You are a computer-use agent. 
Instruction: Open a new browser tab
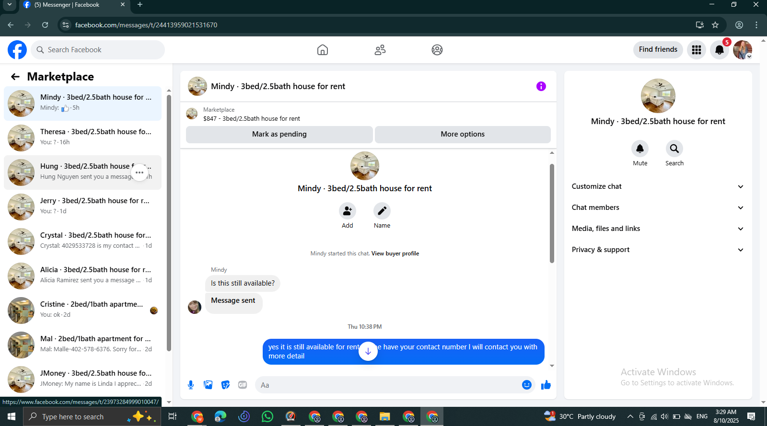click(x=140, y=5)
